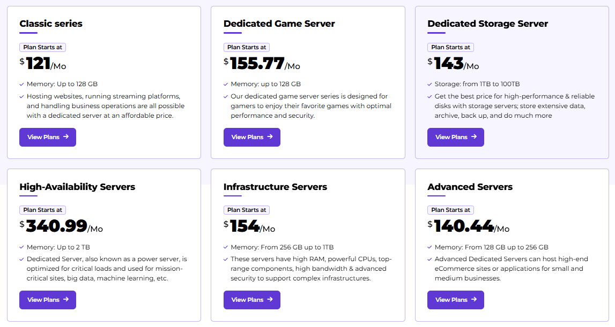Click Plan Starts at badge in Infrastructure Servers
Image resolution: width=615 pixels, height=327 pixels.
pos(247,210)
